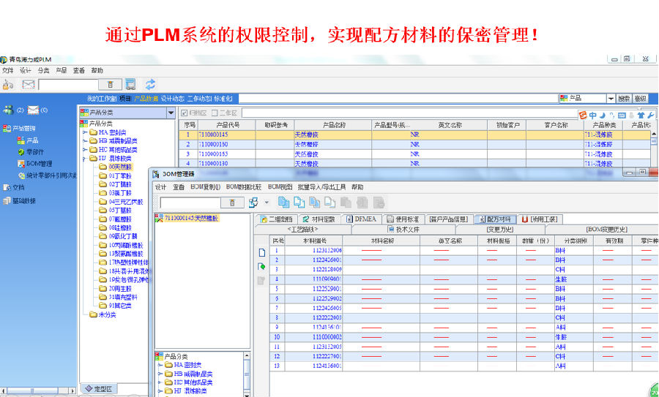Click the BOM管理 item in left sidebar
The height and width of the screenshot is (397, 659).
tap(39, 164)
